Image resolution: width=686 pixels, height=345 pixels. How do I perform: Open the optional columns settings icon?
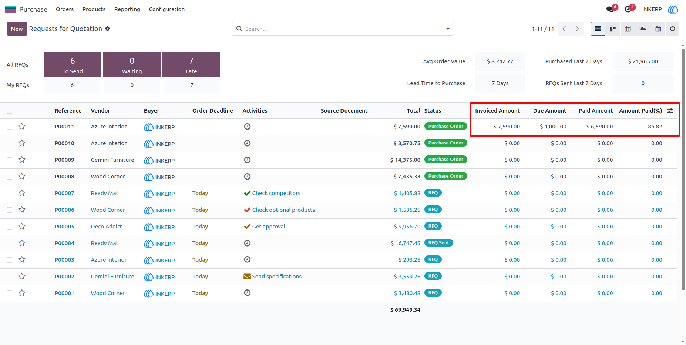670,111
